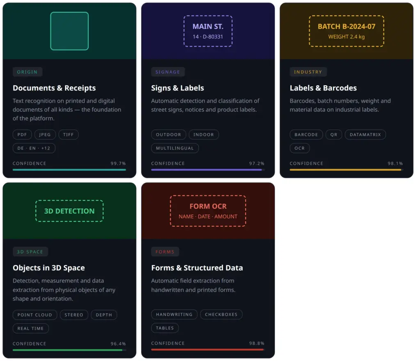Screen dimensions: 420x361
Task: Select the CHECKBOXES tag chip
Action: pos(221,314)
